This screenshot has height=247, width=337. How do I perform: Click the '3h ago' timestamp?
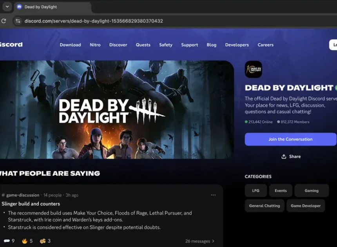[72, 195]
